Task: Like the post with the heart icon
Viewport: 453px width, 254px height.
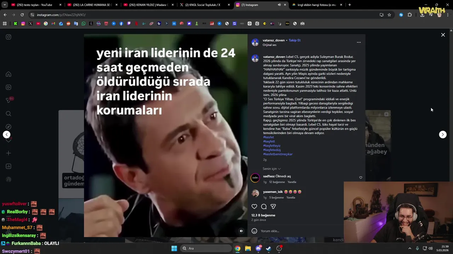Action: [x=254, y=206]
